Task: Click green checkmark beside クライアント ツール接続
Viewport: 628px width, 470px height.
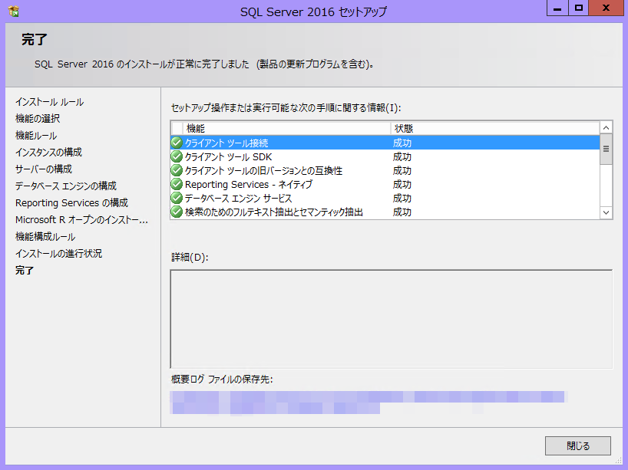Action: click(177, 143)
